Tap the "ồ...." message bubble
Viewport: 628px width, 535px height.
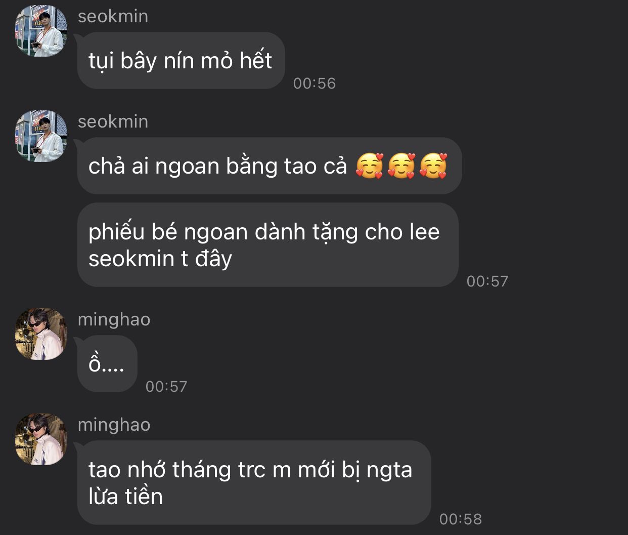coord(107,364)
